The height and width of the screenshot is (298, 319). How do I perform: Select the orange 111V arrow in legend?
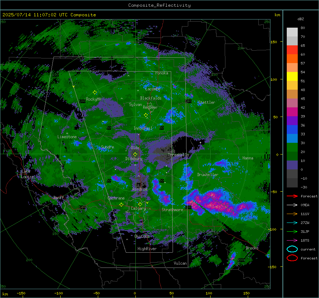click(292, 214)
